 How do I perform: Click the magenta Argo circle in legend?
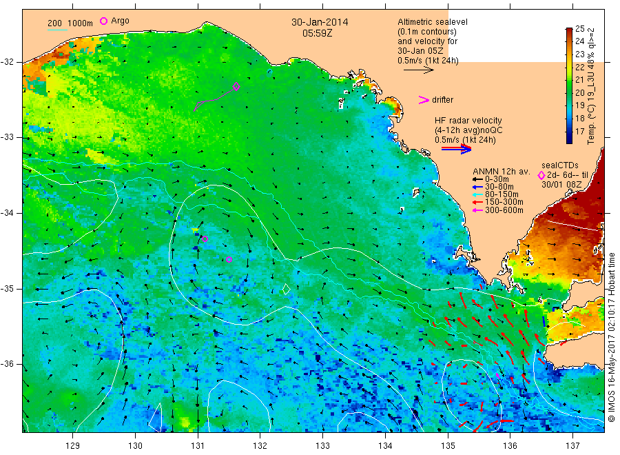tap(103, 21)
